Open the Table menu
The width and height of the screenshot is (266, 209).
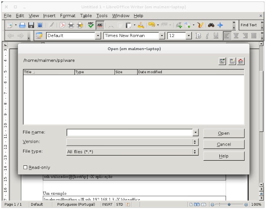point(86,16)
